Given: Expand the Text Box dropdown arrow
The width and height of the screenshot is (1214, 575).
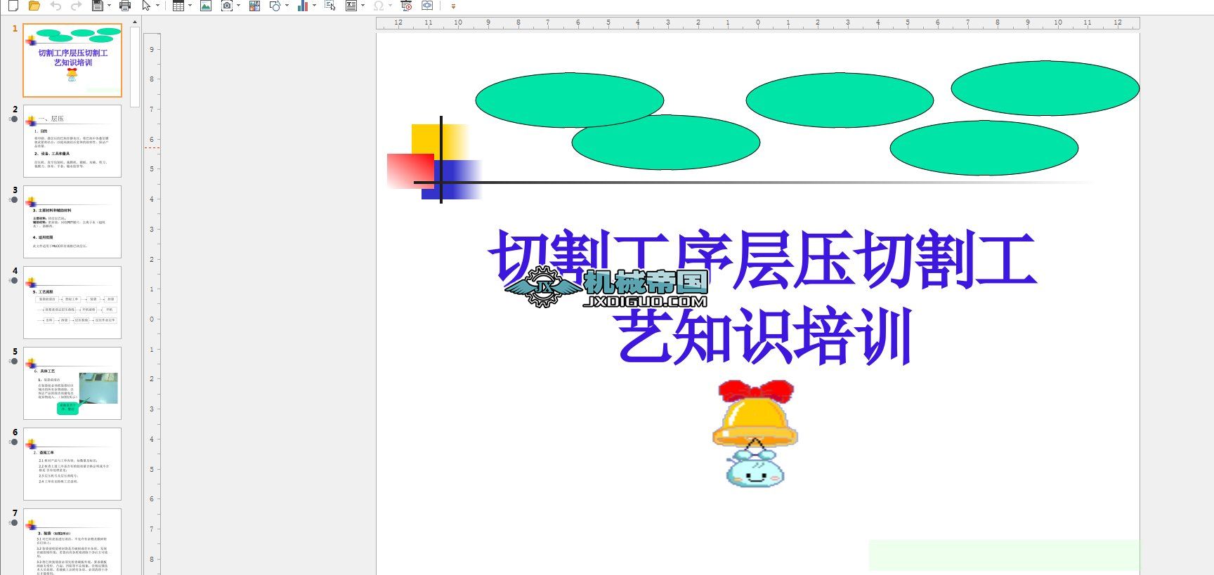Looking at the screenshot, I should [x=363, y=6].
